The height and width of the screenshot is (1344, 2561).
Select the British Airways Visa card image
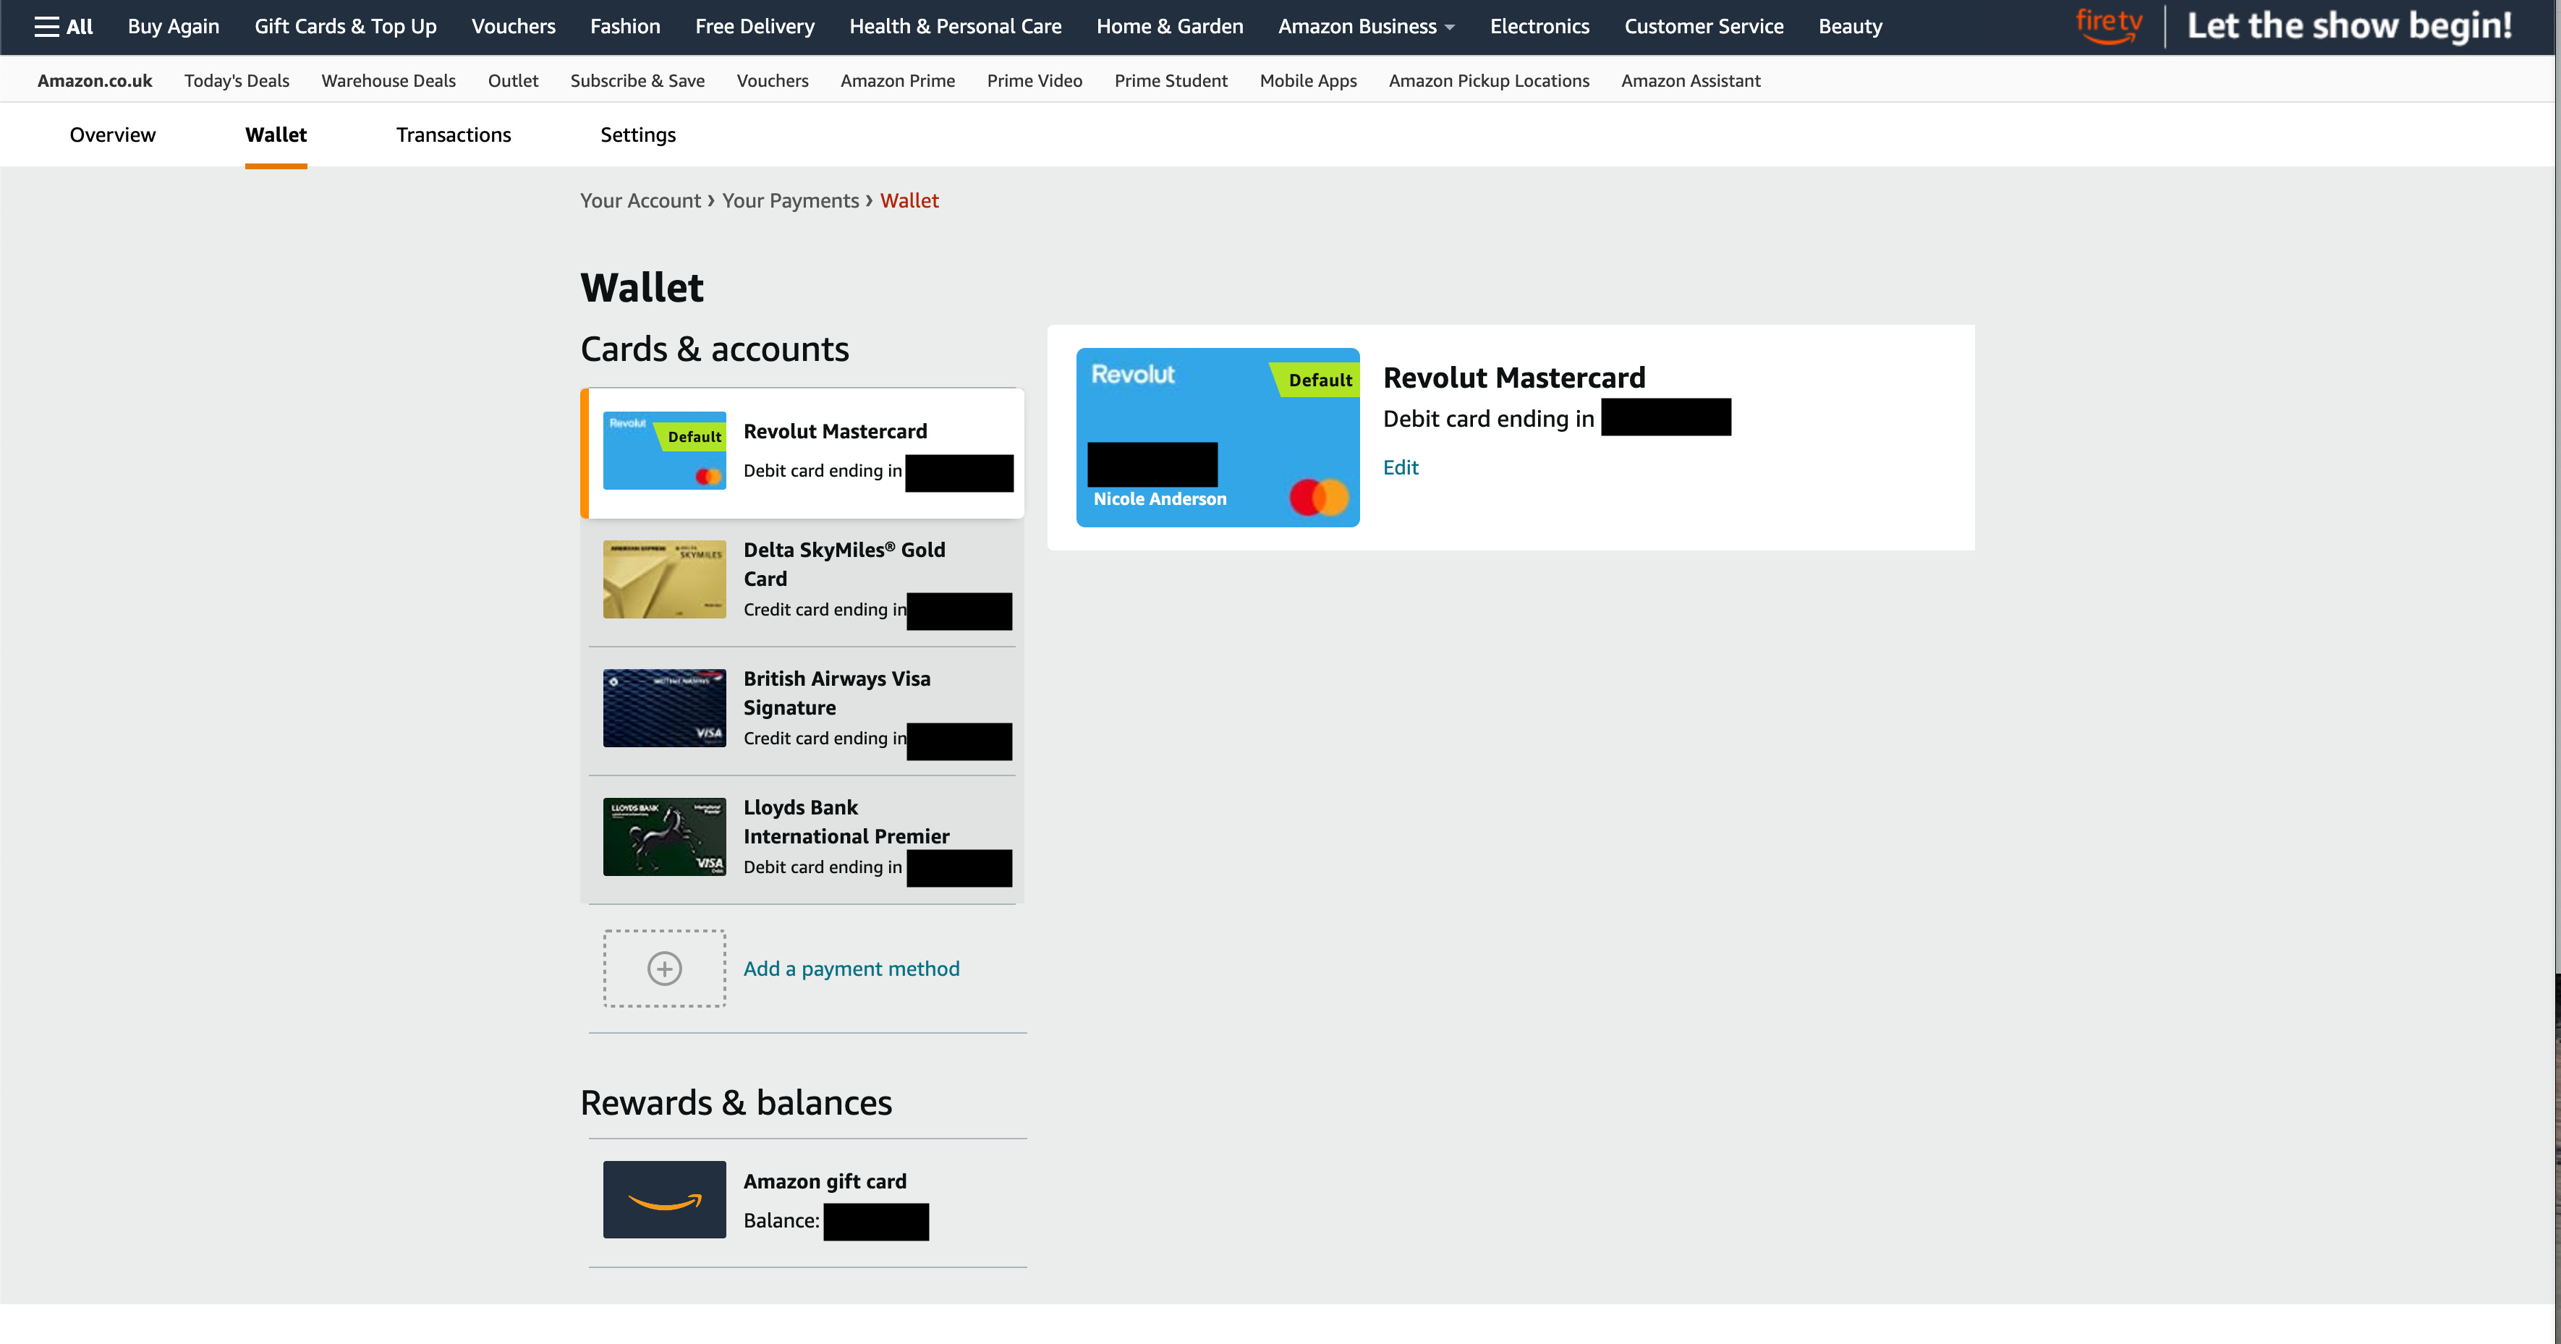pos(664,707)
